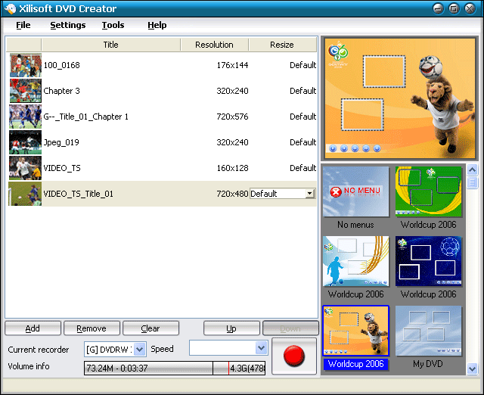Click the Jpeg_019 video thumbnail
The width and height of the screenshot is (484, 395).
point(25,142)
